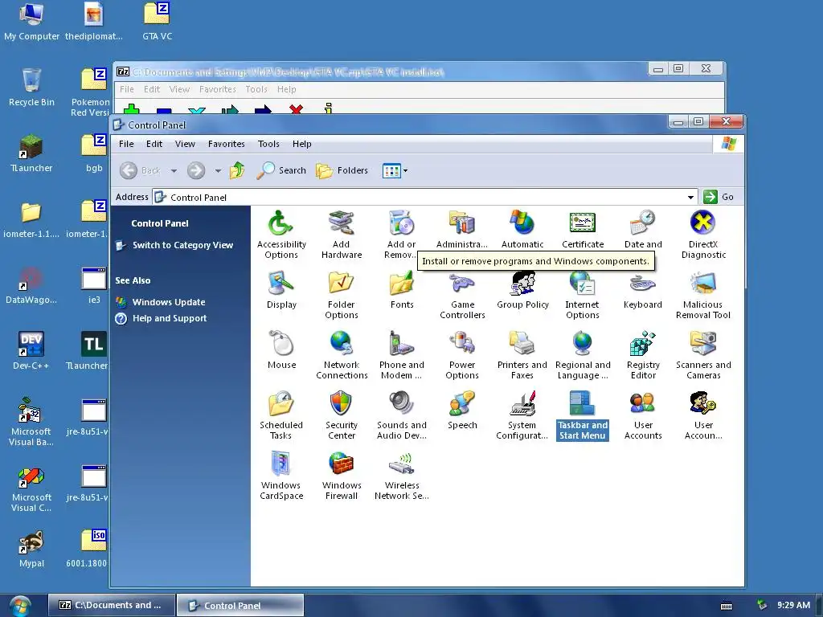Open Automatic Updates icon
The height and width of the screenshot is (617, 823).
coord(522,229)
